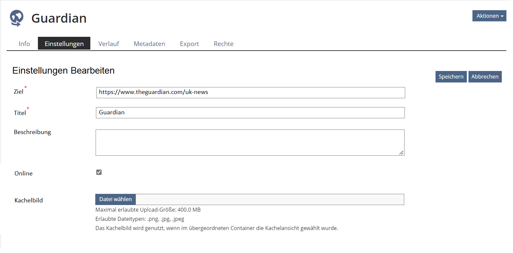Click the Online label text
This screenshot has height=253, width=513.
23,173
